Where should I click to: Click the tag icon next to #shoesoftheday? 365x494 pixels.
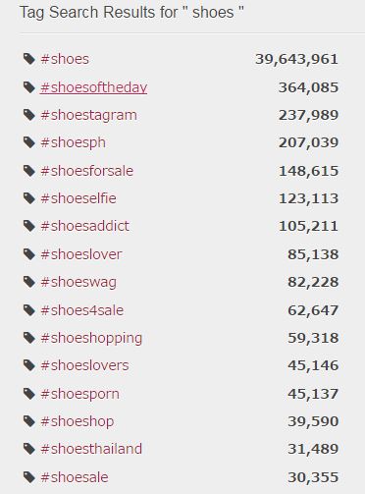tap(29, 87)
